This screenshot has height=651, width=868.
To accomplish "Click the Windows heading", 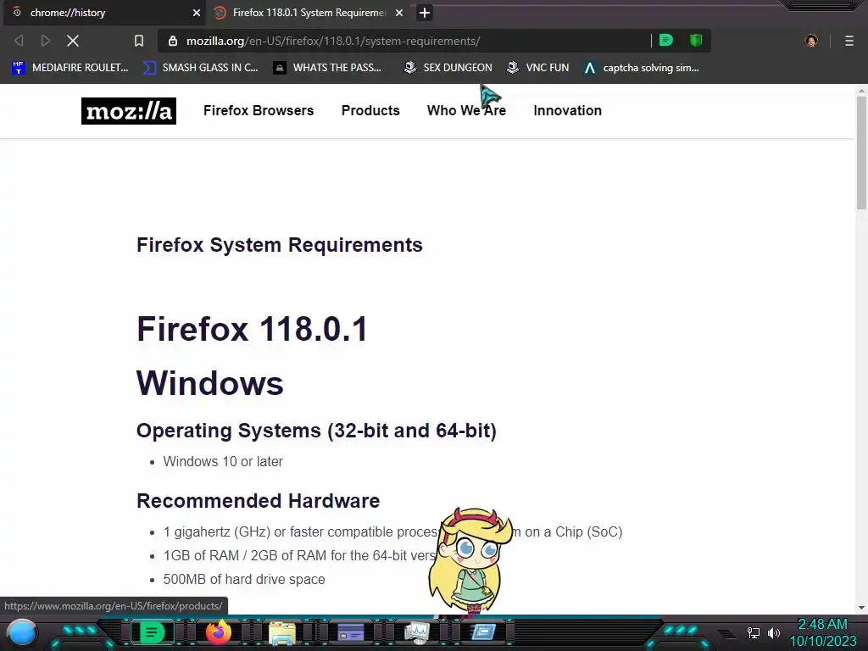I will (x=210, y=383).
